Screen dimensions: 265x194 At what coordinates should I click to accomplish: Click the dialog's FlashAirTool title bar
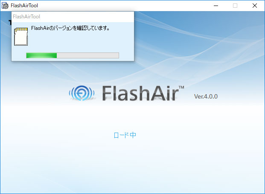(73, 17)
